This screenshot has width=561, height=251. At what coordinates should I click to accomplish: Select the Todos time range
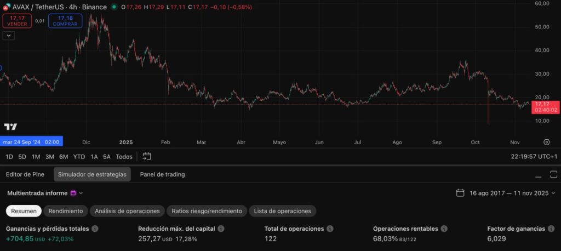(x=124, y=157)
